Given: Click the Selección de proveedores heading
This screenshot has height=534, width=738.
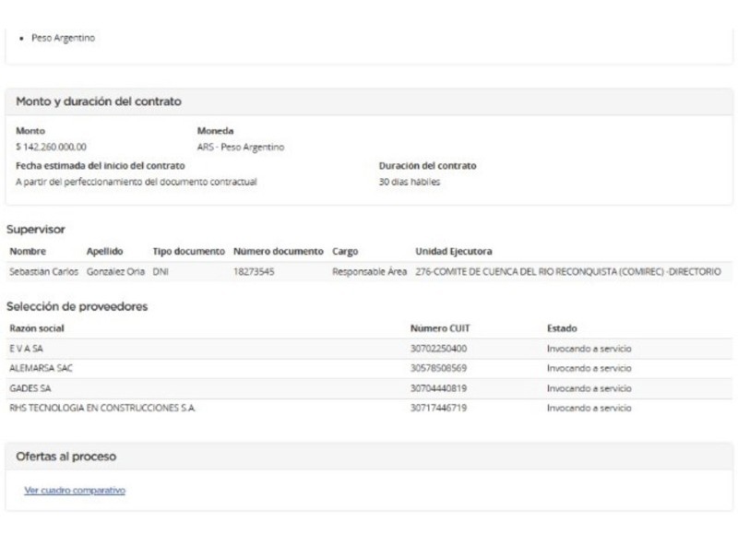Looking at the screenshot, I should pyautogui.click(x=77, y=306).
